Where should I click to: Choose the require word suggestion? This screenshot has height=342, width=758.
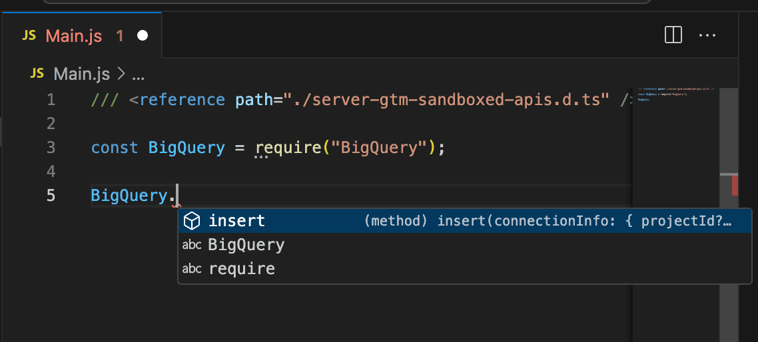464,269
